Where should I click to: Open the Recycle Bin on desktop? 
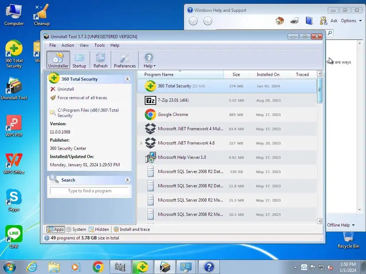[x=348, y=240]
